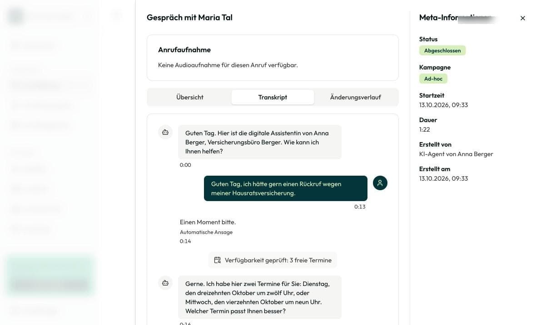Click the Abgeschlossen status badge

pos(442,51)
